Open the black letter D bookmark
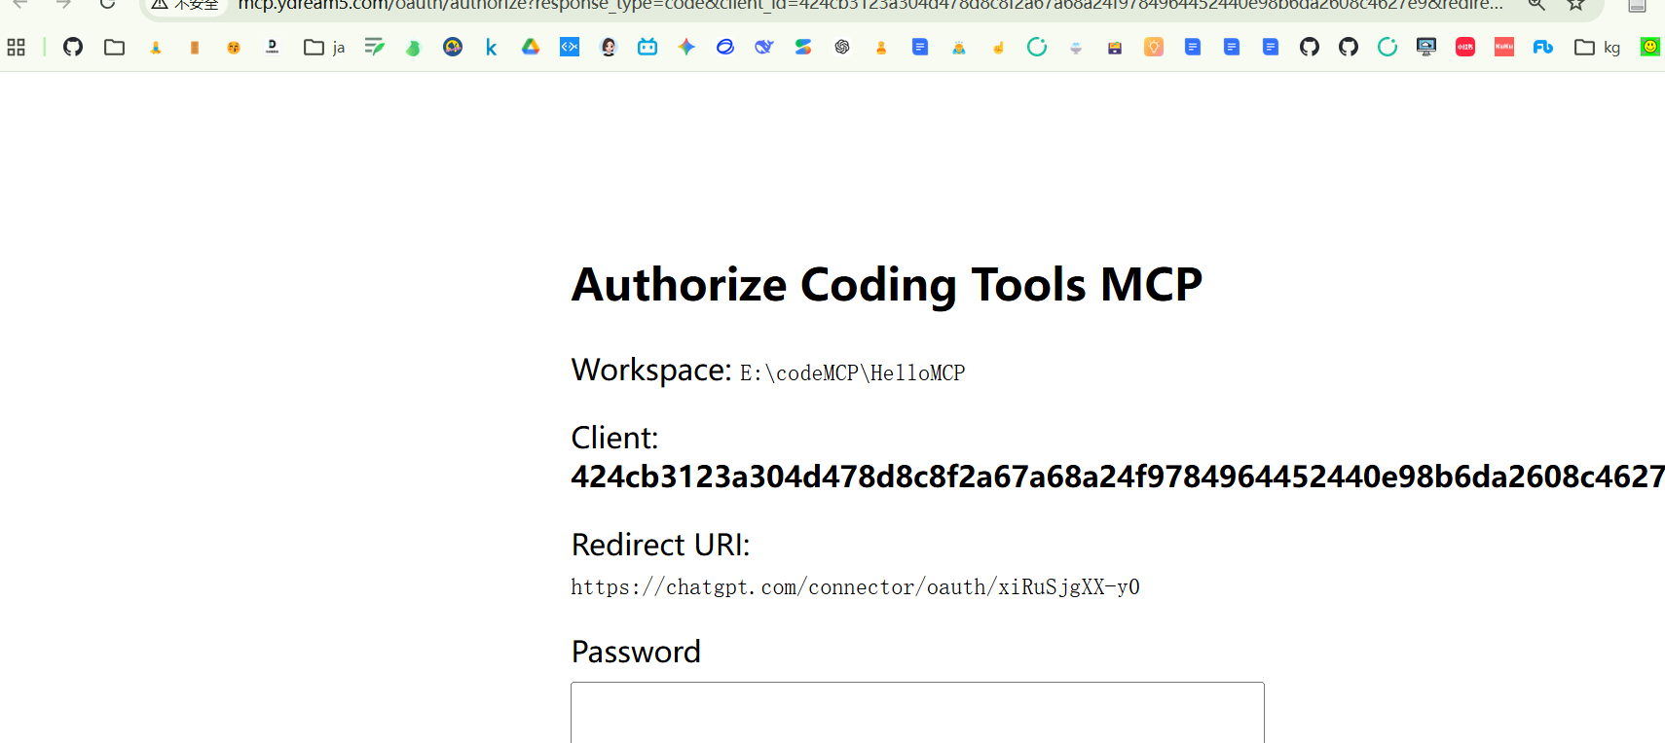 tap(273, 47)
